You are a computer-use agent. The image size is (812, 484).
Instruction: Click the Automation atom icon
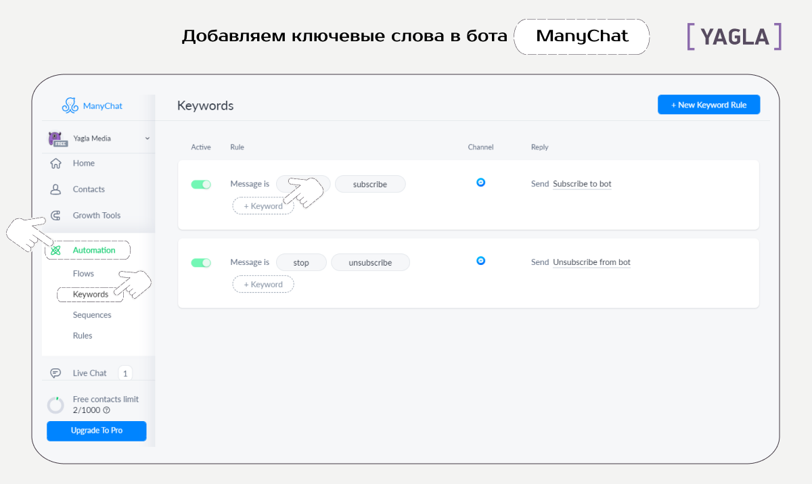pyautogui.click(x=56, y=250)
